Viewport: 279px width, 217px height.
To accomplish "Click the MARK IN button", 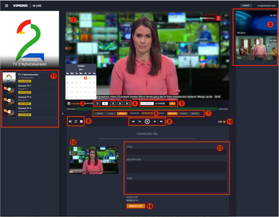I will (x=122, y=114).
